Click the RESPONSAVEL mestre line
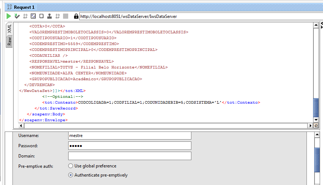Viewport: 323px width, 185px height. tap(71, 61)
